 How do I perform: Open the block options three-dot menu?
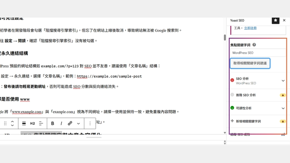coord(90,123)
